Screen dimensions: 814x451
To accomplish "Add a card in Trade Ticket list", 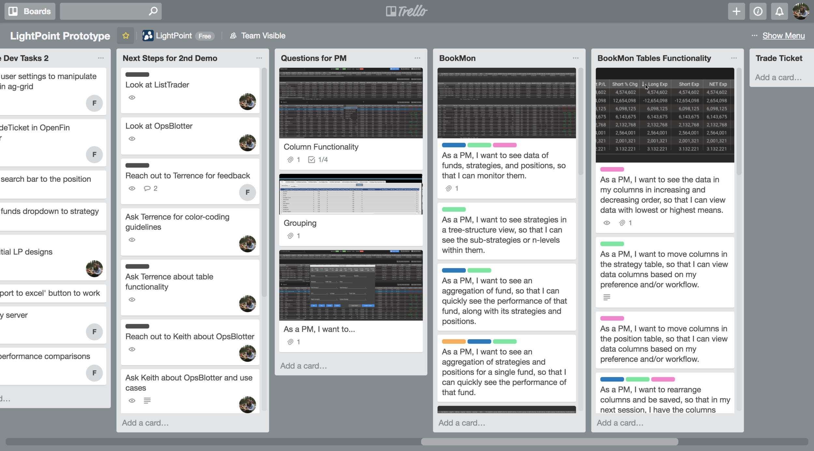I will (779, 78).
